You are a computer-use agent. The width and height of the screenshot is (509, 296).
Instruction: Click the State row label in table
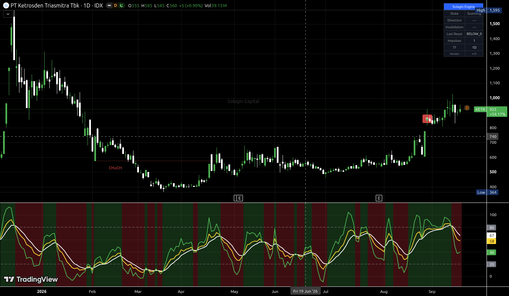[x=455, y=14]
